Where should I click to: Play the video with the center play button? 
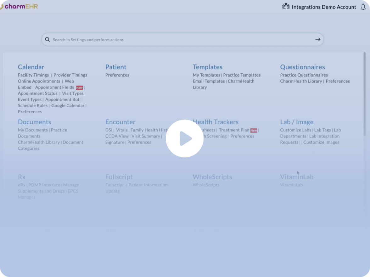coord(184,138)
